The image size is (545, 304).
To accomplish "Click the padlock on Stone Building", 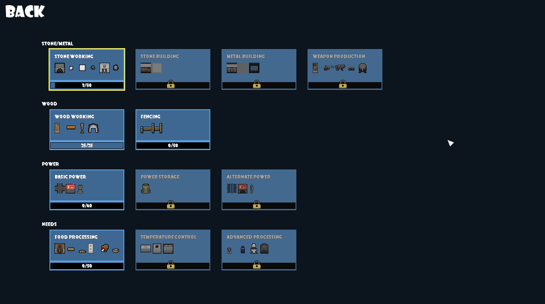I will 171,84.
